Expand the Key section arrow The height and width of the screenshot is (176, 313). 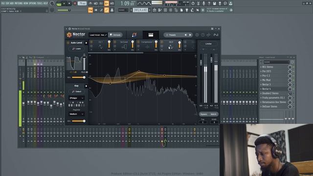86,86
